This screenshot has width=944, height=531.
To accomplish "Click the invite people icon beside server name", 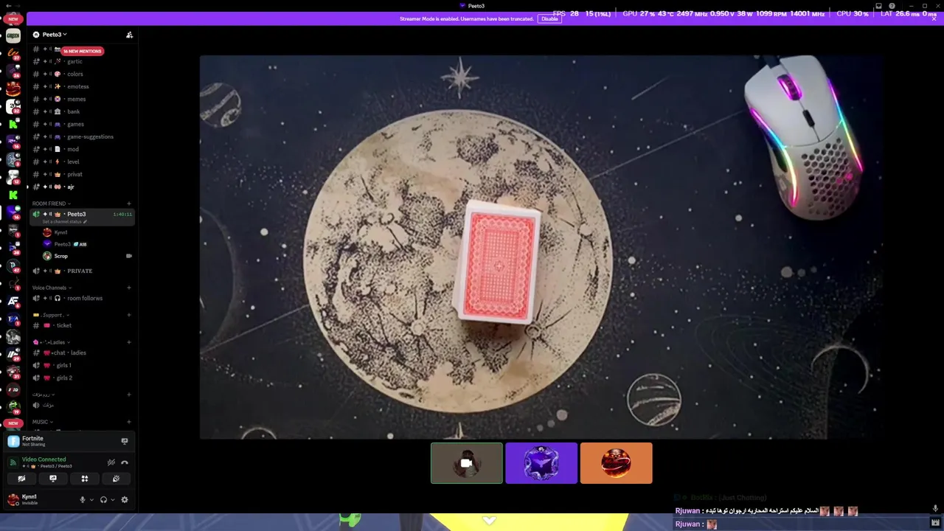I will (129, 35).
